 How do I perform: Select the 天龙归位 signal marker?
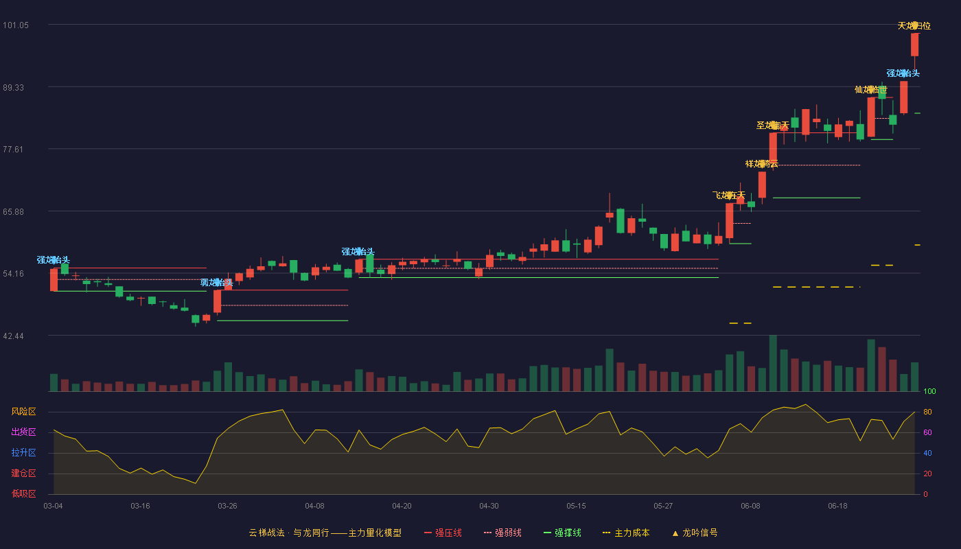(x=914, y=26)
